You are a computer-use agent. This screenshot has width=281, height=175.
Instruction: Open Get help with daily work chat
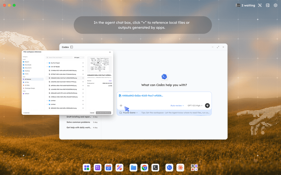click(82, 128)
